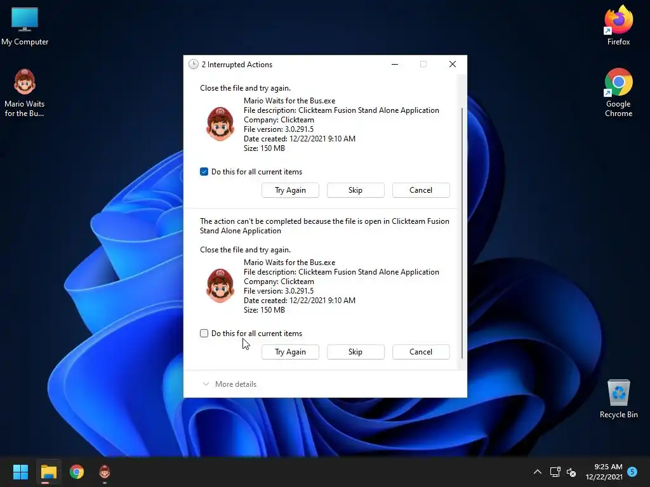
Task: Click Mario icon in the first interrupted action
Action: 220,124
